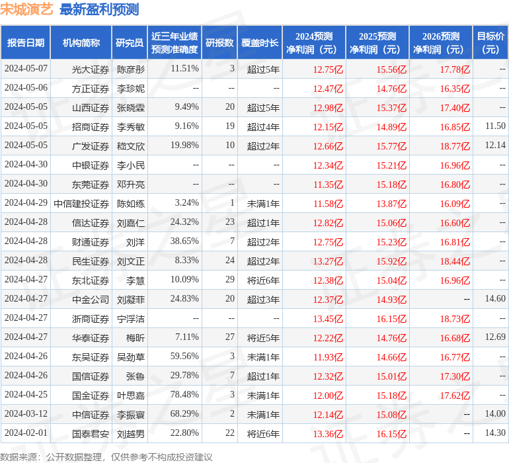Viewport: 509px width, 463px height.
Task: Click analyst name 嵇文欣
Action: 131,146
